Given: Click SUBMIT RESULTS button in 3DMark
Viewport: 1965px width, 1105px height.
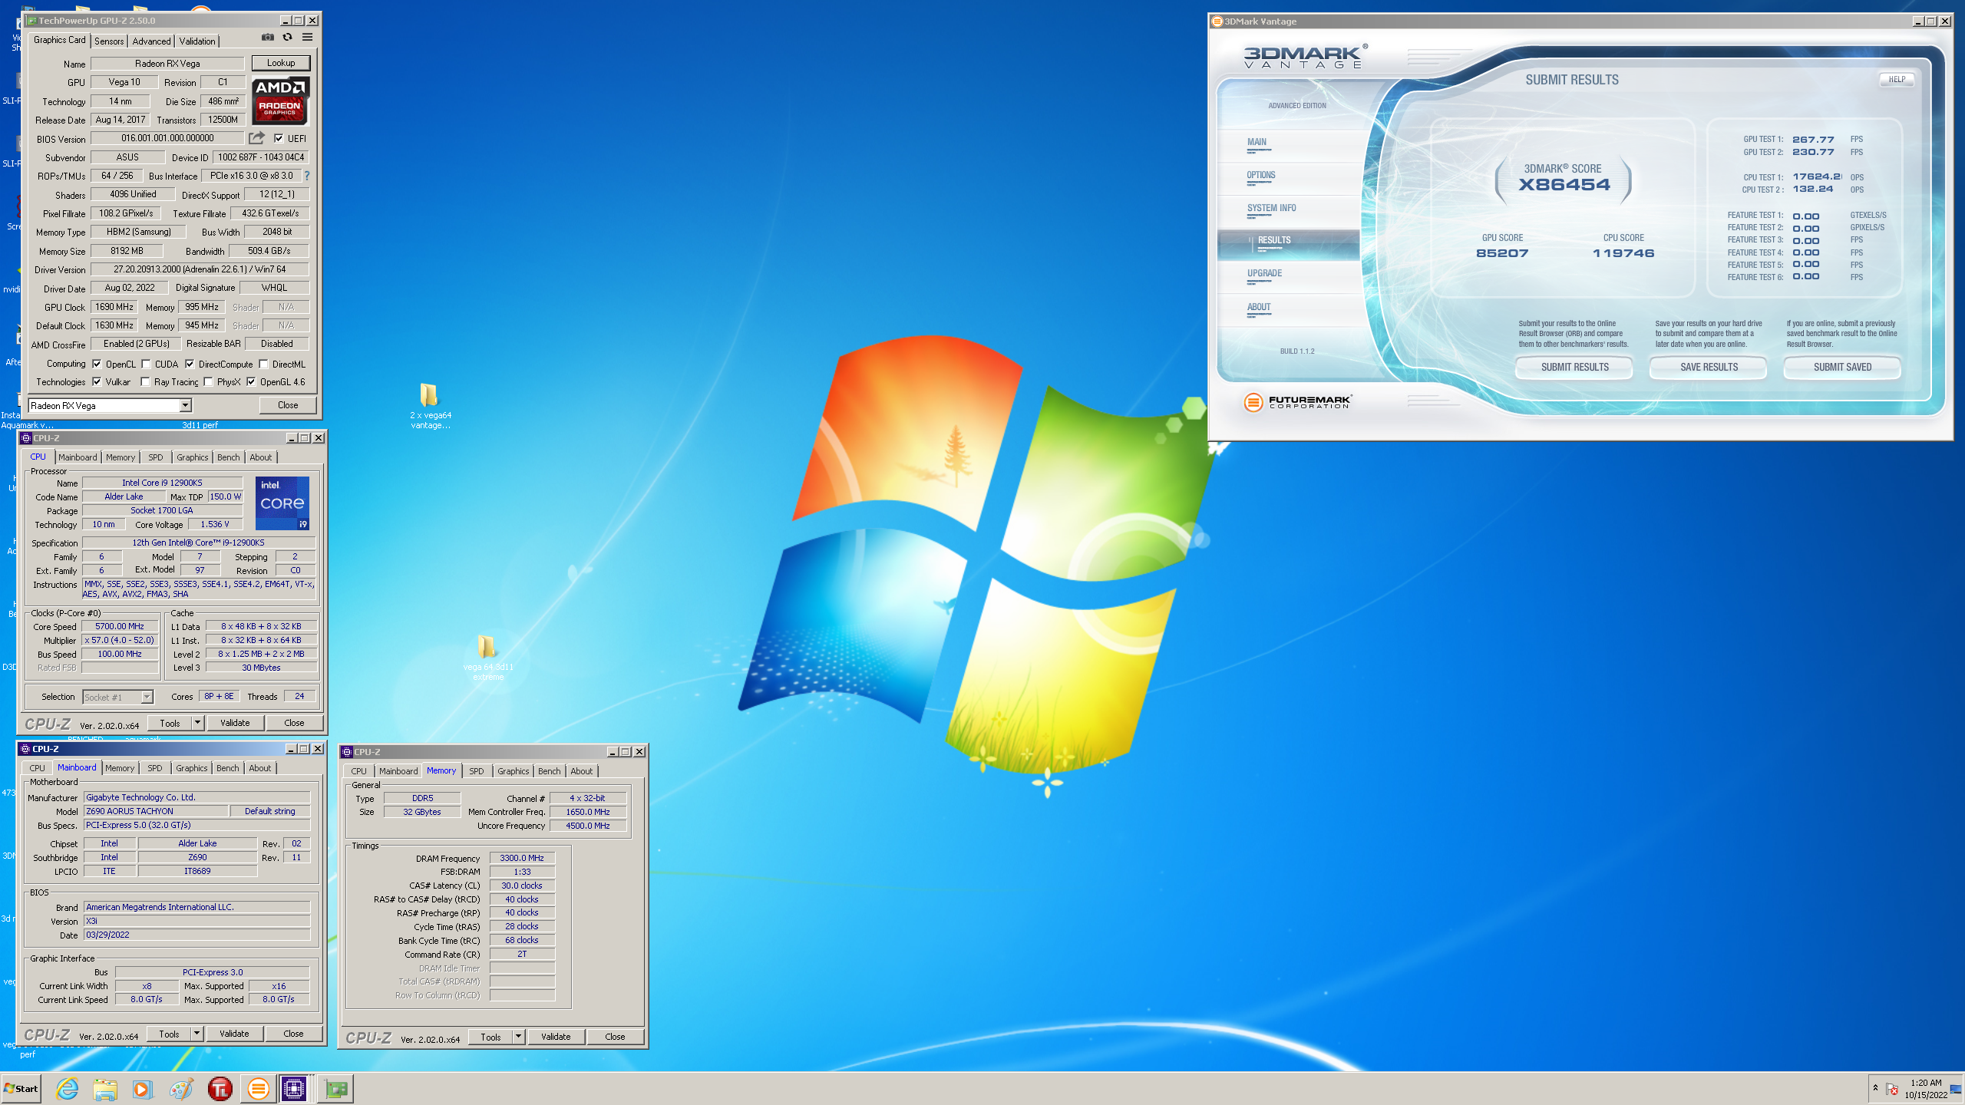Looking at the screenshot, I should pos(1574,368).
